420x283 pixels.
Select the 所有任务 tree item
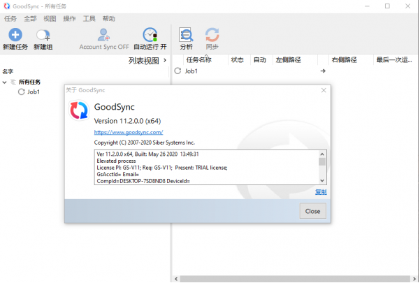[29, 82]
